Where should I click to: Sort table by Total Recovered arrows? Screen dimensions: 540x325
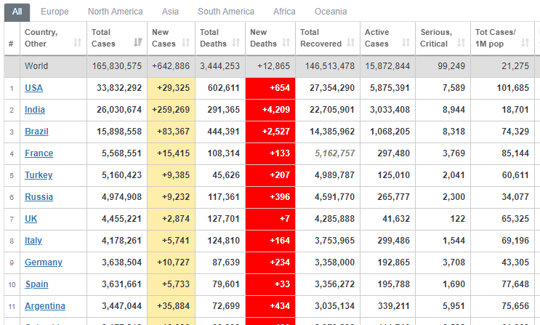coord(351,43)
